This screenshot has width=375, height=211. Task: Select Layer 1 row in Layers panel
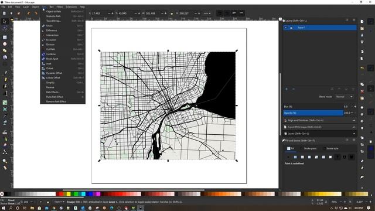[x=320, y=28]
